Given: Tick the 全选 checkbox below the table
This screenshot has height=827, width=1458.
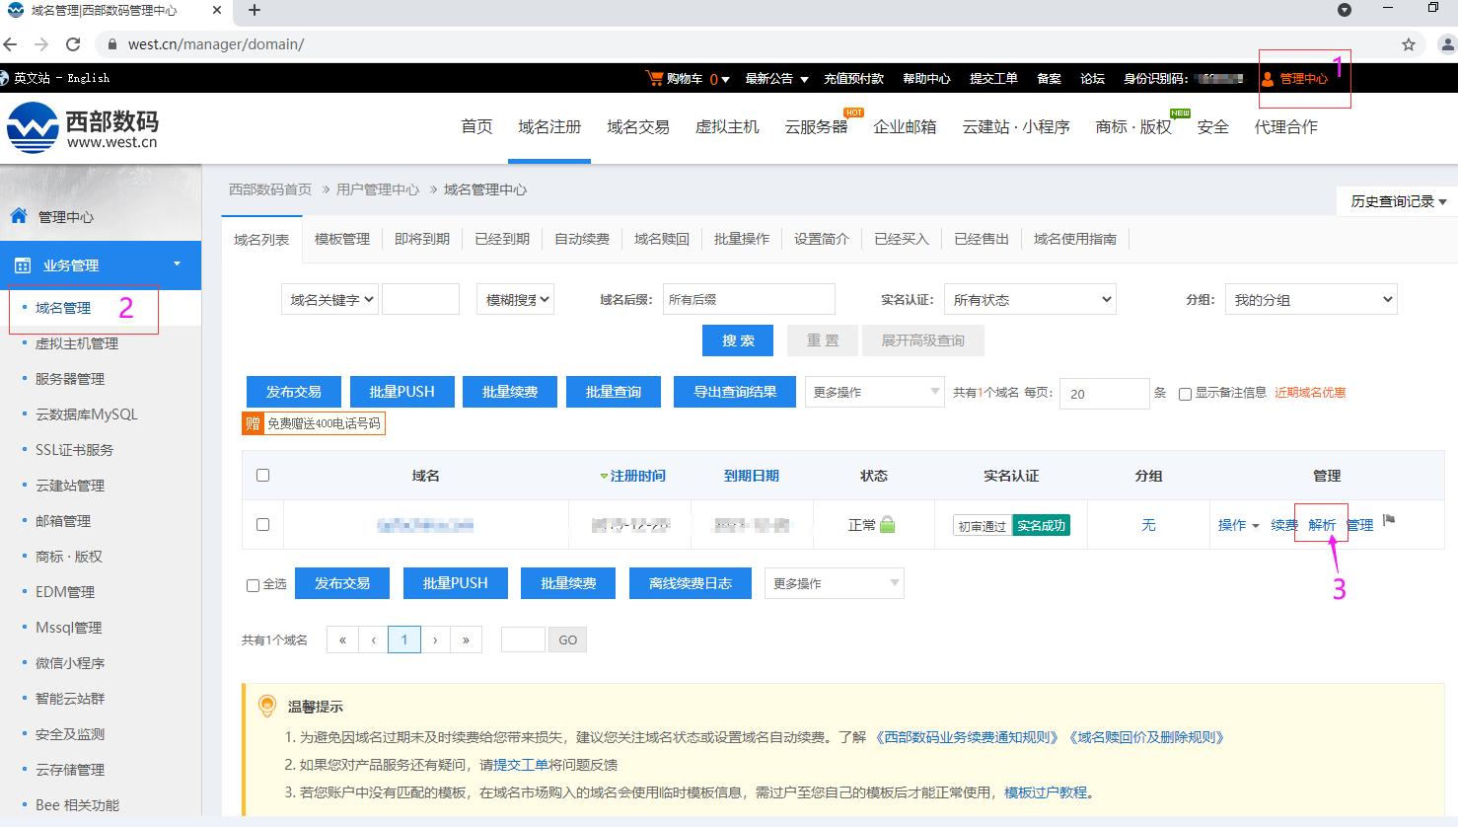Looking at the screenshot, I should [x=253, y=585].
